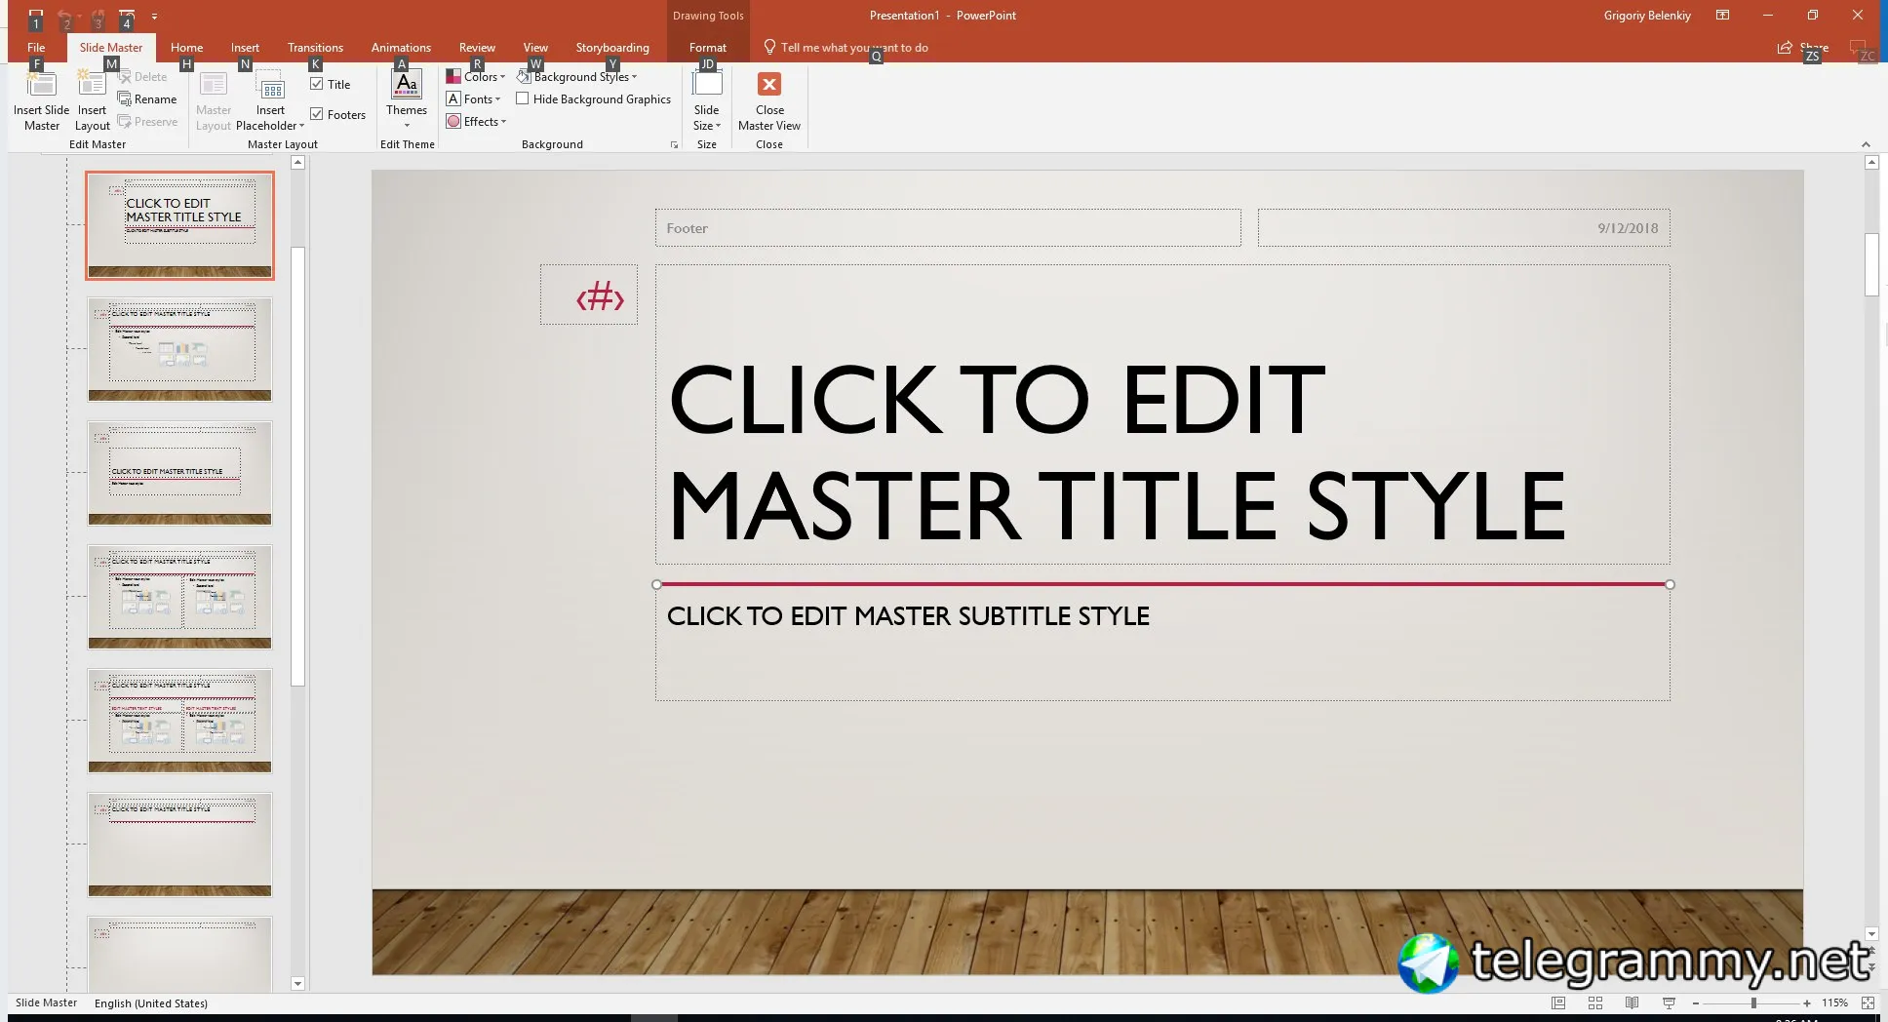Open the Animations tab

click(x=401, y=47)
